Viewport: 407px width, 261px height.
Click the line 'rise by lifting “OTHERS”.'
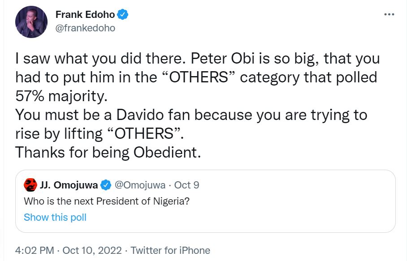[100, 133]
